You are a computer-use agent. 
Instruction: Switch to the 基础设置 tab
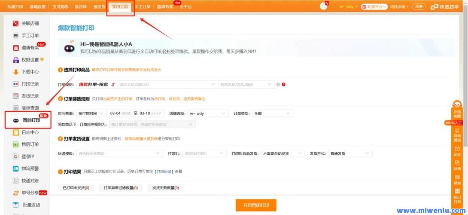(38, 6)
